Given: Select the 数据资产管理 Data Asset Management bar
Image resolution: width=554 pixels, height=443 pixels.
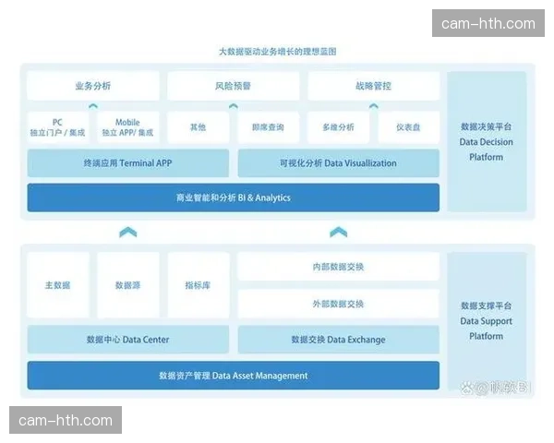Looking at the screenshot, I should coord(234,376).
